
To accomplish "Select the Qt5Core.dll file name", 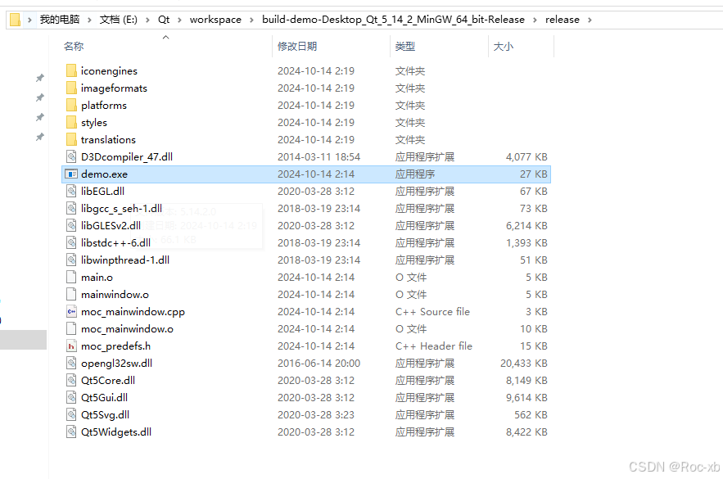I will pyautogui.click(x=108, y=381).
